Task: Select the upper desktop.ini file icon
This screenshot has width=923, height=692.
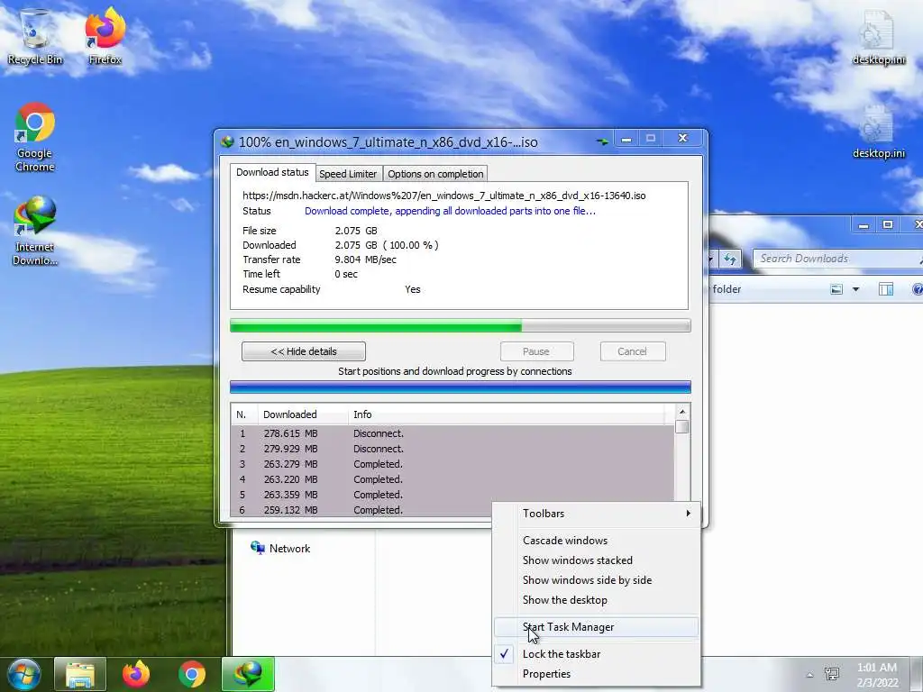Action: click(x=878, y=36)
